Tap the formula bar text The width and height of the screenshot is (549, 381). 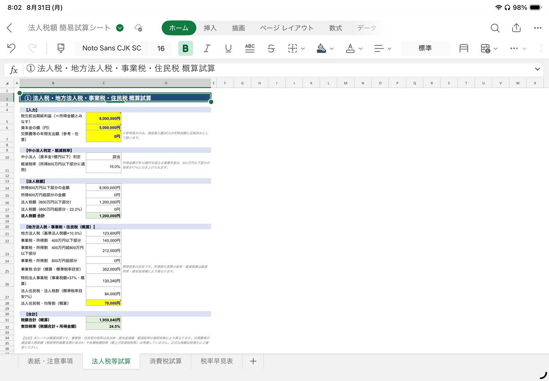click(x=121, y=69)
